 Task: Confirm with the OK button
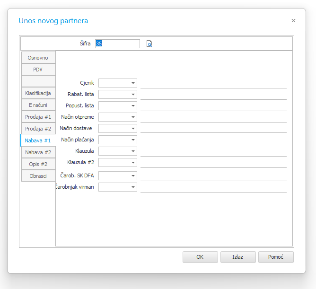pyautogui.click(x=200, y=257)
